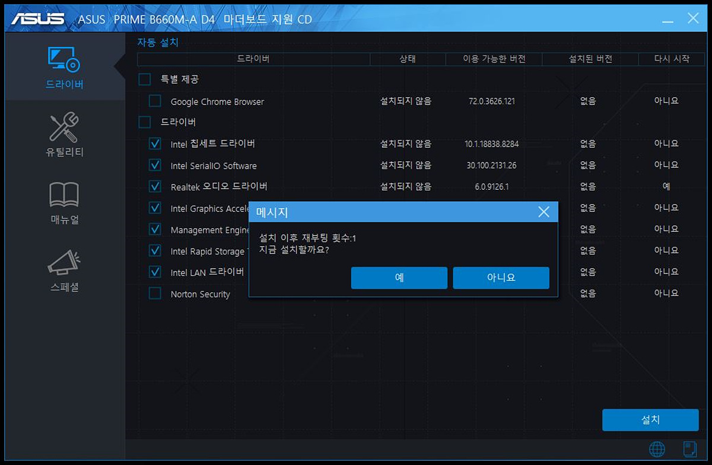Click the ASUS logo

(38, 18)
